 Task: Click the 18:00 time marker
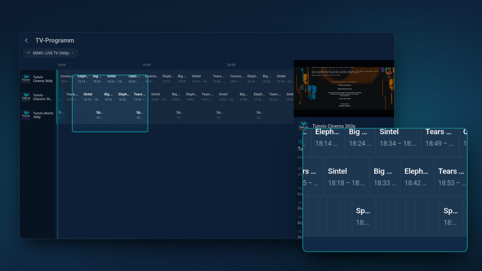[62, 65]
